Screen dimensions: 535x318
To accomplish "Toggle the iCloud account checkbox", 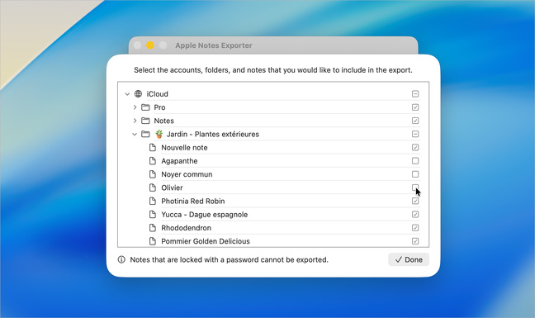I will click(415, 94).
